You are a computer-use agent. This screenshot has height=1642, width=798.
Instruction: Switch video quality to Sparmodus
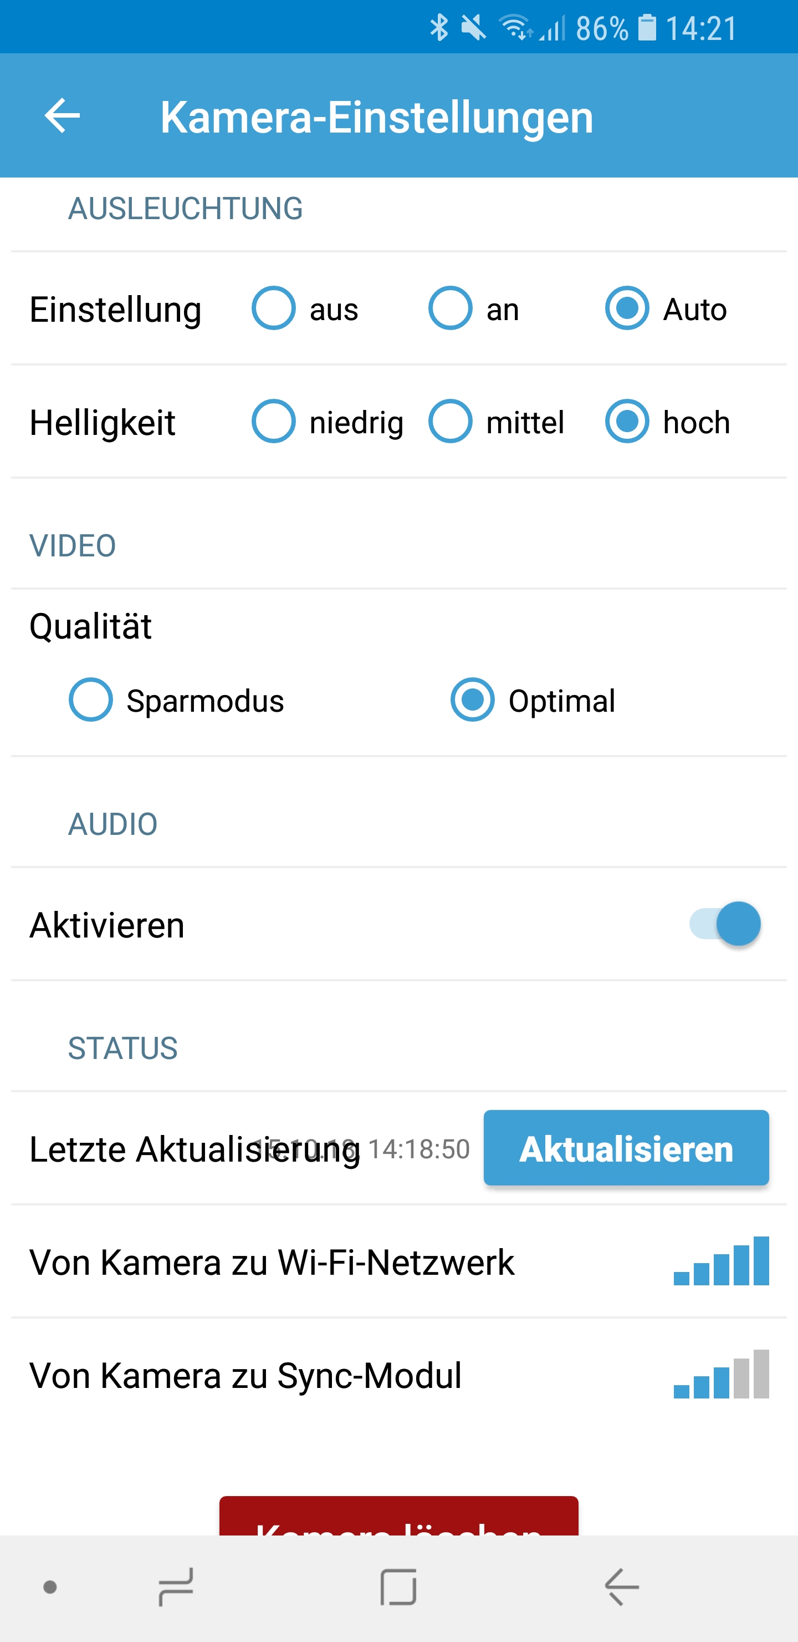click(91, 700)
